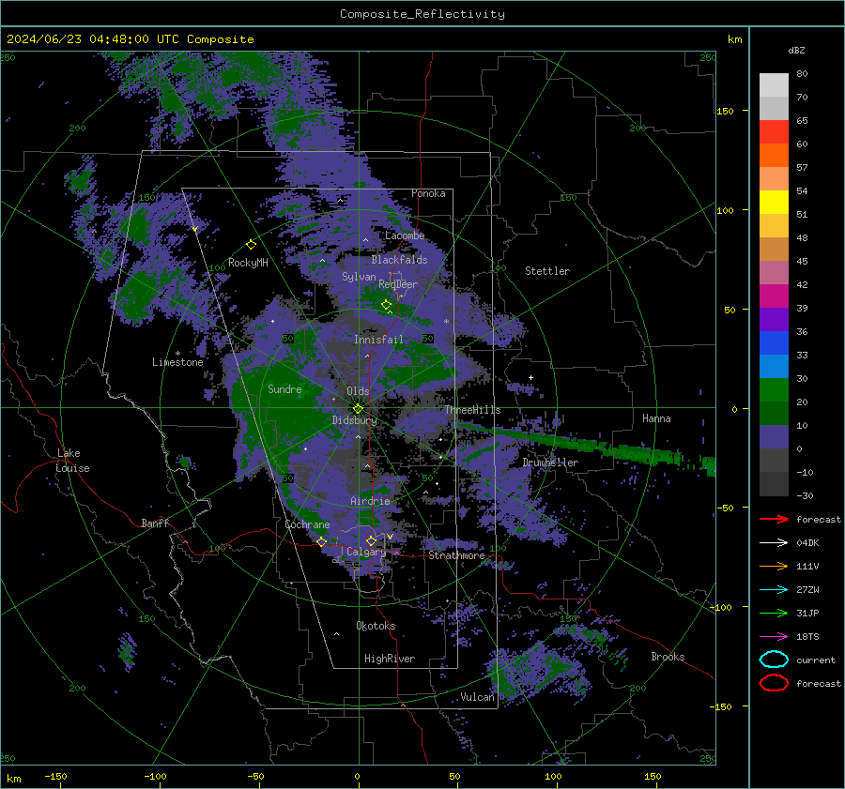This screenshot has width=845, height=789.
Task: Click the HighRiver city label
Action: (390, 659)
